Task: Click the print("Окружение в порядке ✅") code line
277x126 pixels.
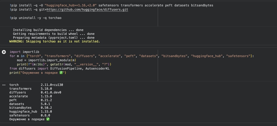Action: pos(38,73)
